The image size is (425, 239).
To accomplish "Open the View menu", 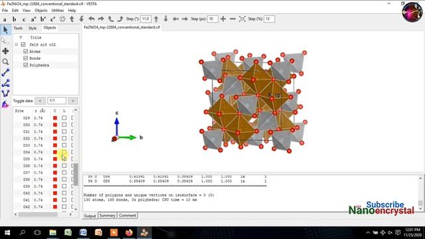I will [x=27, y=11].
